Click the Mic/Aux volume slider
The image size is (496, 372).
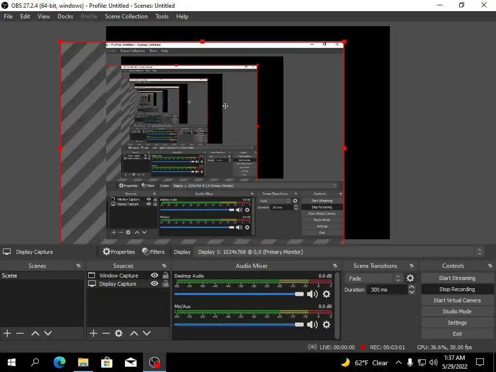click(x=239, y=325)
